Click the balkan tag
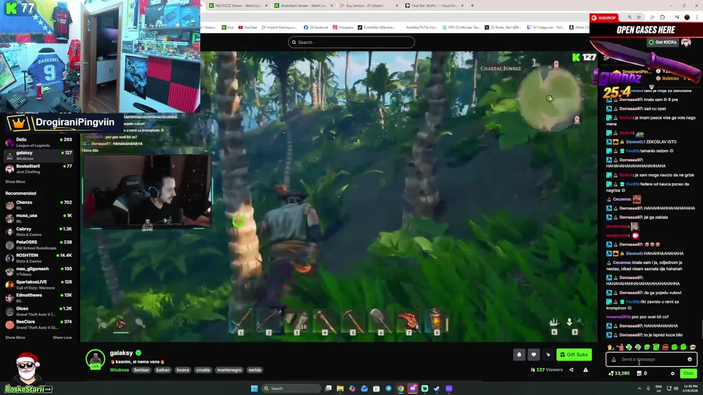Screen dimensions: 703x395 [x=163, y=370]
